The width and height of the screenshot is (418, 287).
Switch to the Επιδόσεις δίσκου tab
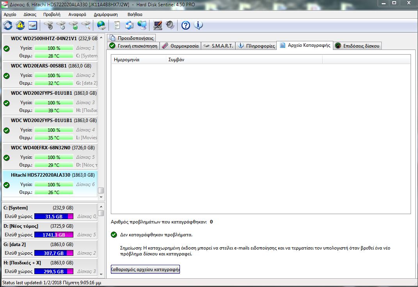click(358, 46)
